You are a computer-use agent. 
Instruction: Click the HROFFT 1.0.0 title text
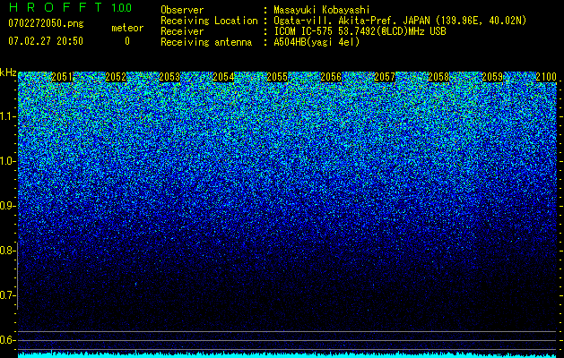click(70, 7)
